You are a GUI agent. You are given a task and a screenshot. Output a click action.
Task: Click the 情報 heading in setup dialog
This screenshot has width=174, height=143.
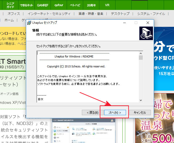point(35,30)
